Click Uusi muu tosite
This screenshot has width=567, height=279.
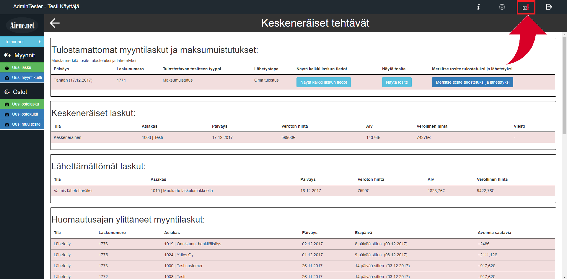(22, 124)
